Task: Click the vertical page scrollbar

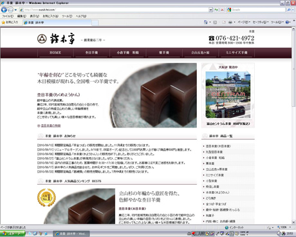Action: [x=293, y=126]
